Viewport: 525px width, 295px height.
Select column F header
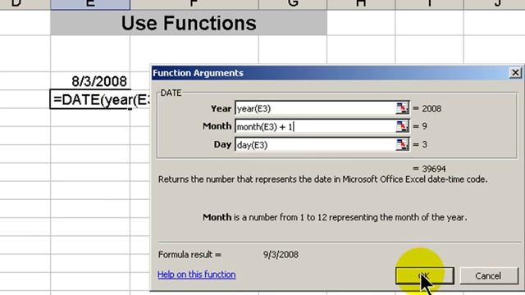[x=194, y=4]
